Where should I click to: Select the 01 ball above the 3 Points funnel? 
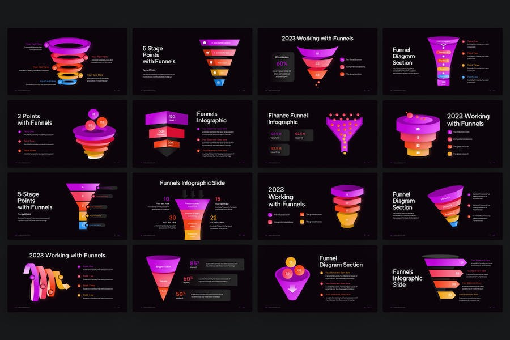coord(93,114)
